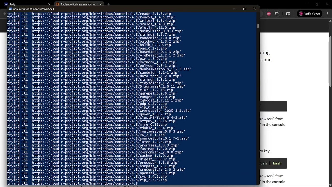332x187 pixels.
Task: Click the bslib_0.9.0.zip URL line
Action: 90,45
